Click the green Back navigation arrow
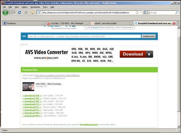181x133 pixels. pyautogui.click(x=5, y=13)
